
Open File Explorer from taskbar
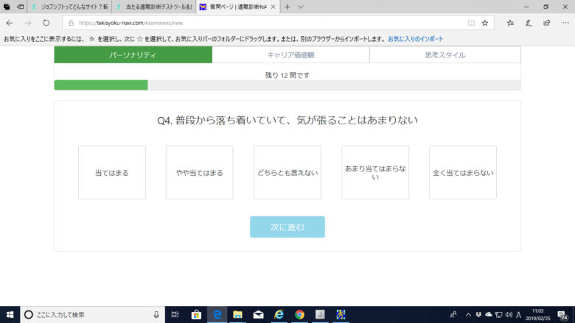click(237, 315)
